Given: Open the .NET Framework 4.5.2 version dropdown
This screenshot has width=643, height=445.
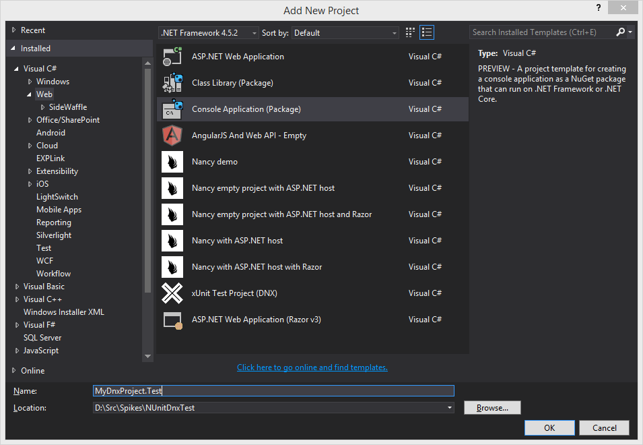Looking at the screenshot, I should pos(253,32).
